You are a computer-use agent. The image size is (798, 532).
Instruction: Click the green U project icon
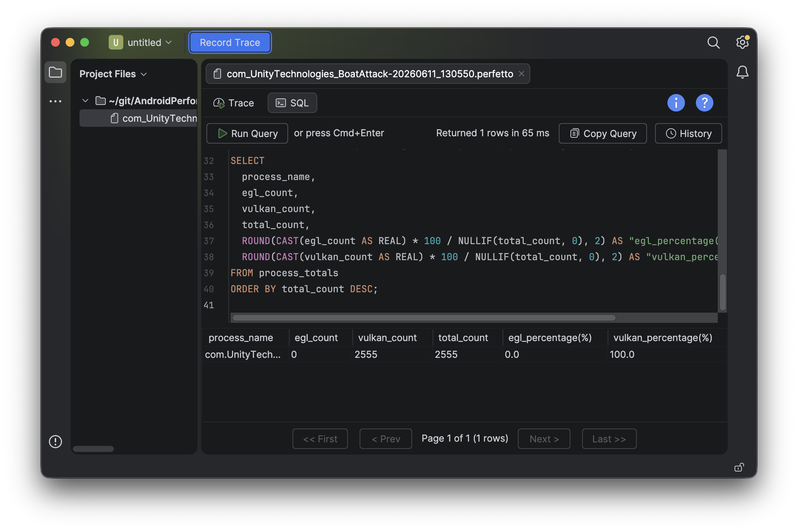116,43
